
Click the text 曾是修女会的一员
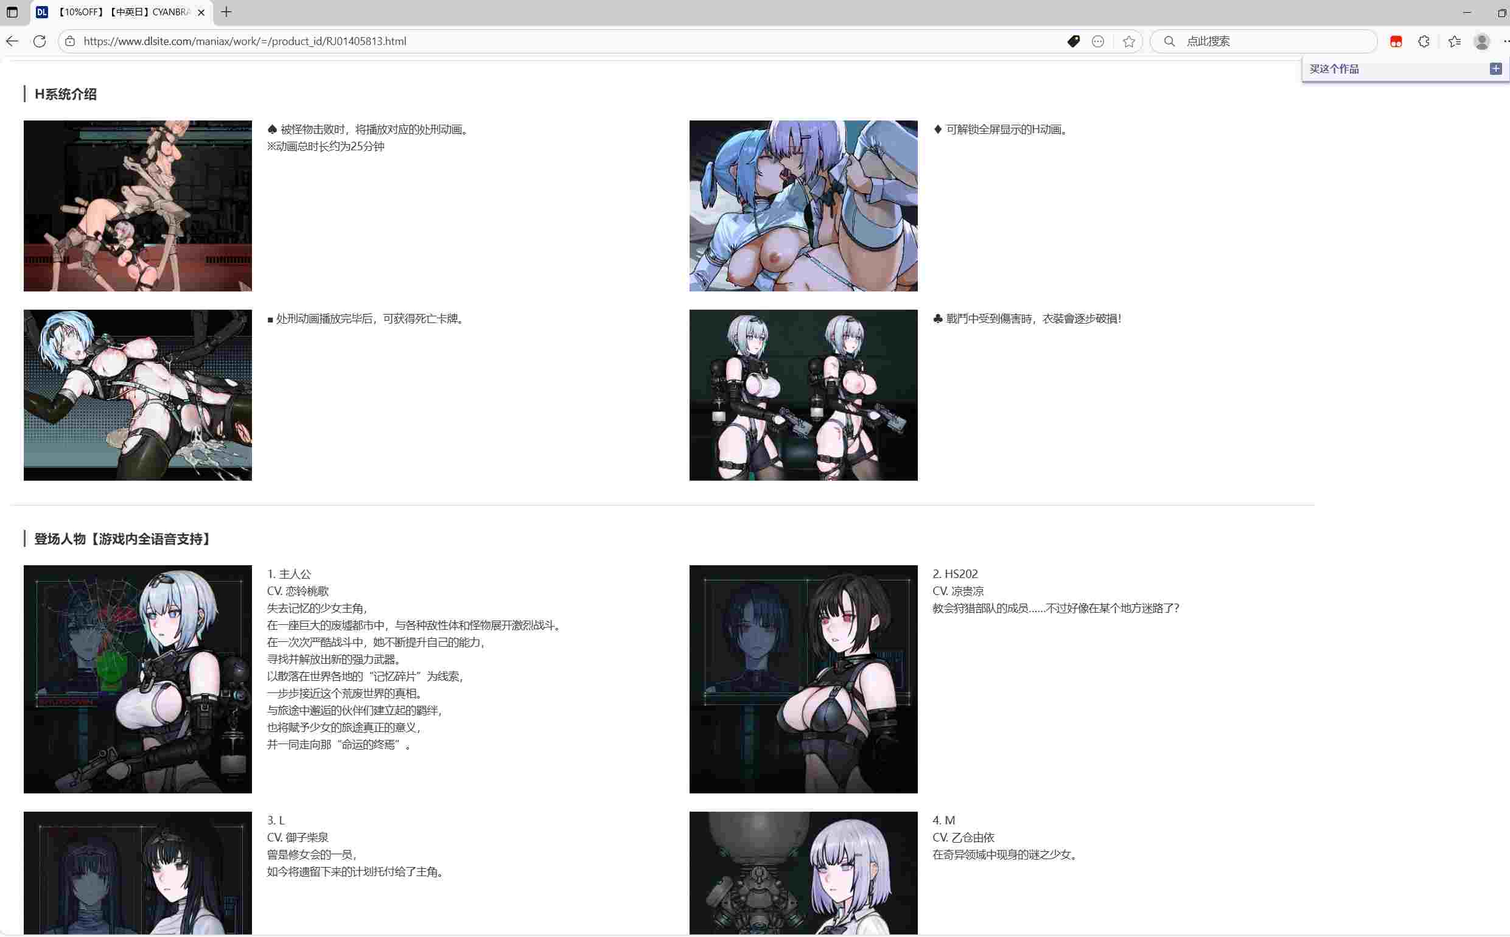coord(311,855)
